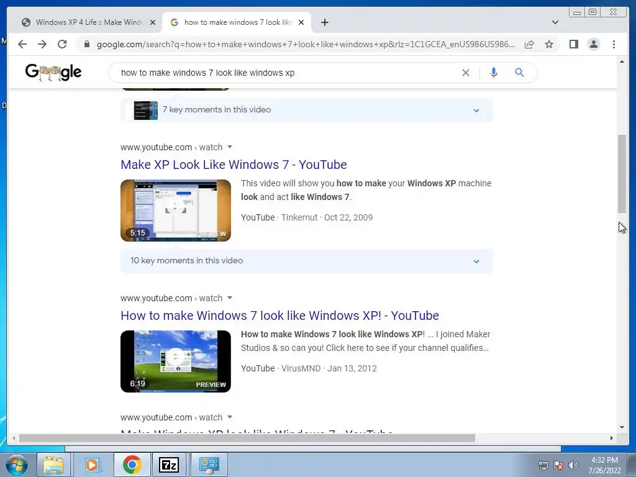Viewport: 636px width, 477px height.
Task: Click the scroll right arrow at the bottom
Action: click(612, 438)
